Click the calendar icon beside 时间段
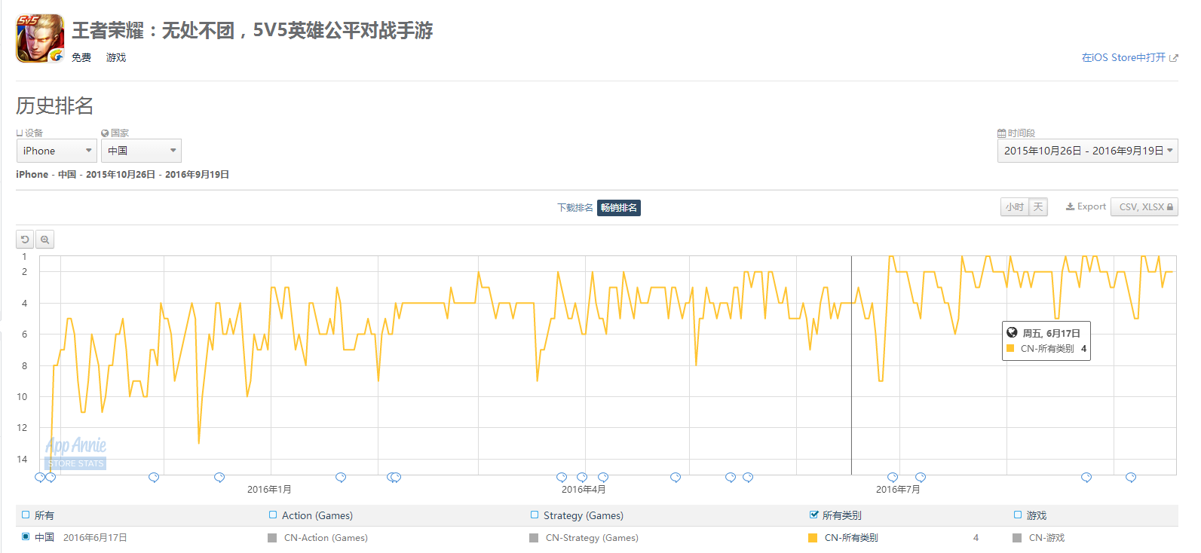 click(x=1001, y=133)
